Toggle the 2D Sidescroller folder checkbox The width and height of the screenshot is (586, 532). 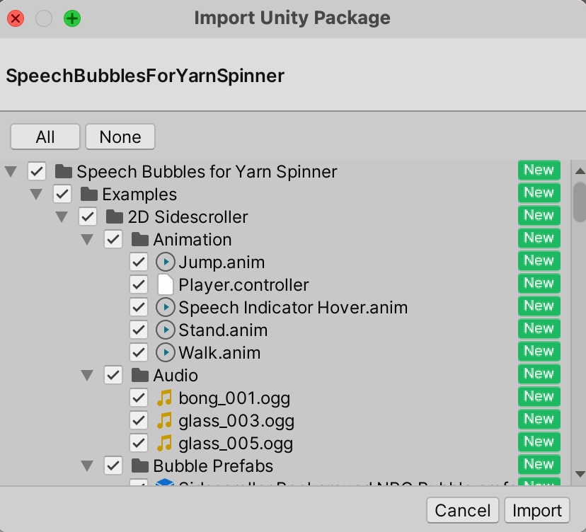tap(88, 217)
